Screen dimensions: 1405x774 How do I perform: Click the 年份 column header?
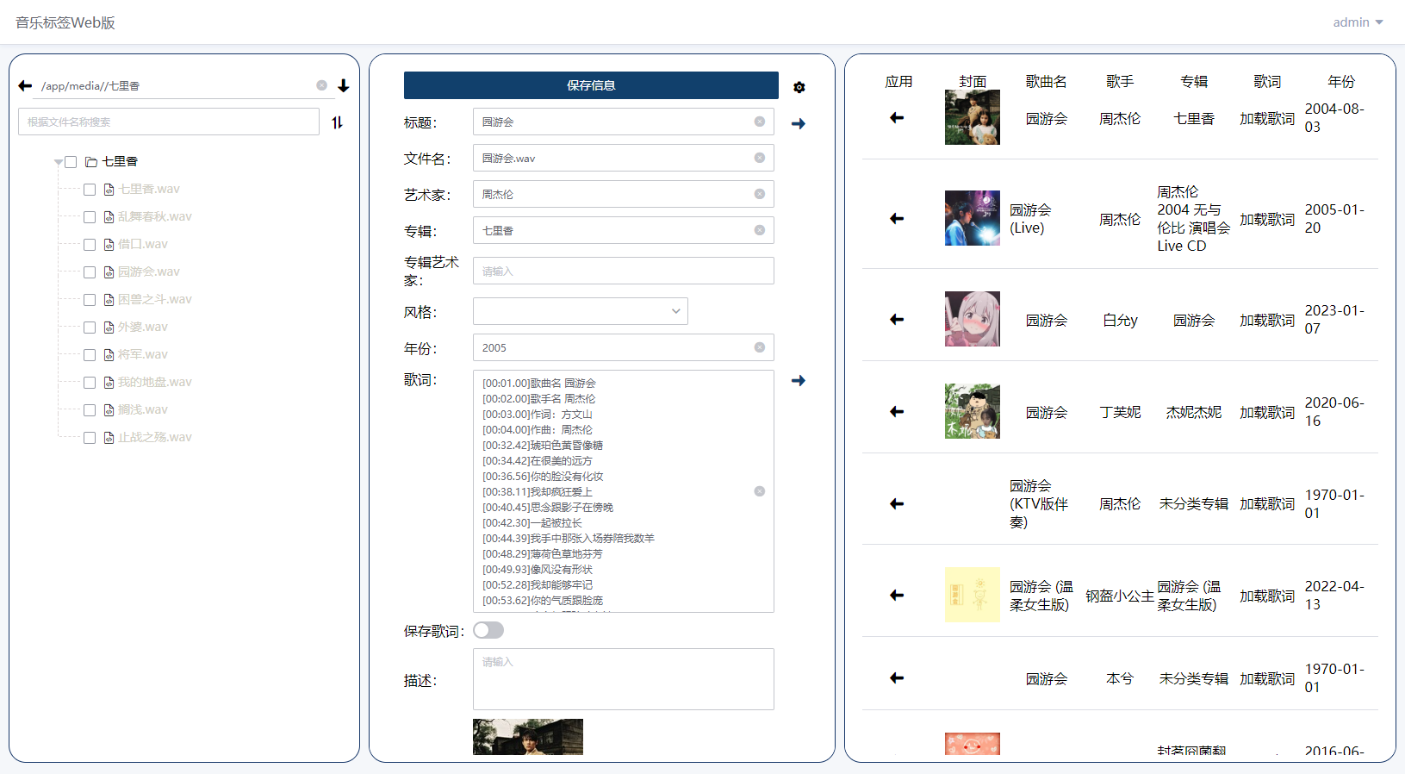coord(1341,81)
